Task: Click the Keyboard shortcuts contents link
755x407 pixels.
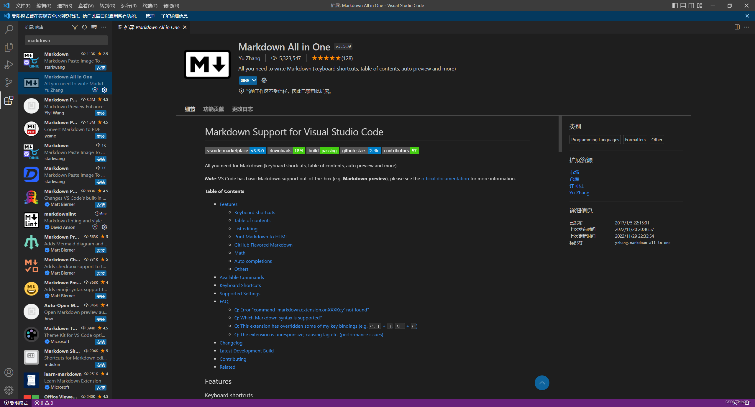Action: click(x=255, y=212)
